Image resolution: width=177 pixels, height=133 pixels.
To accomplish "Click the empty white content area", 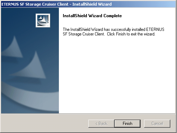I will click(117, 75).
